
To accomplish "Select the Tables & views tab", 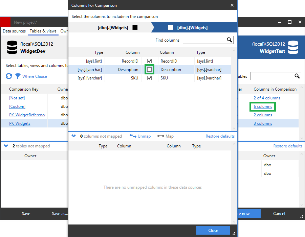I will 43,31.
